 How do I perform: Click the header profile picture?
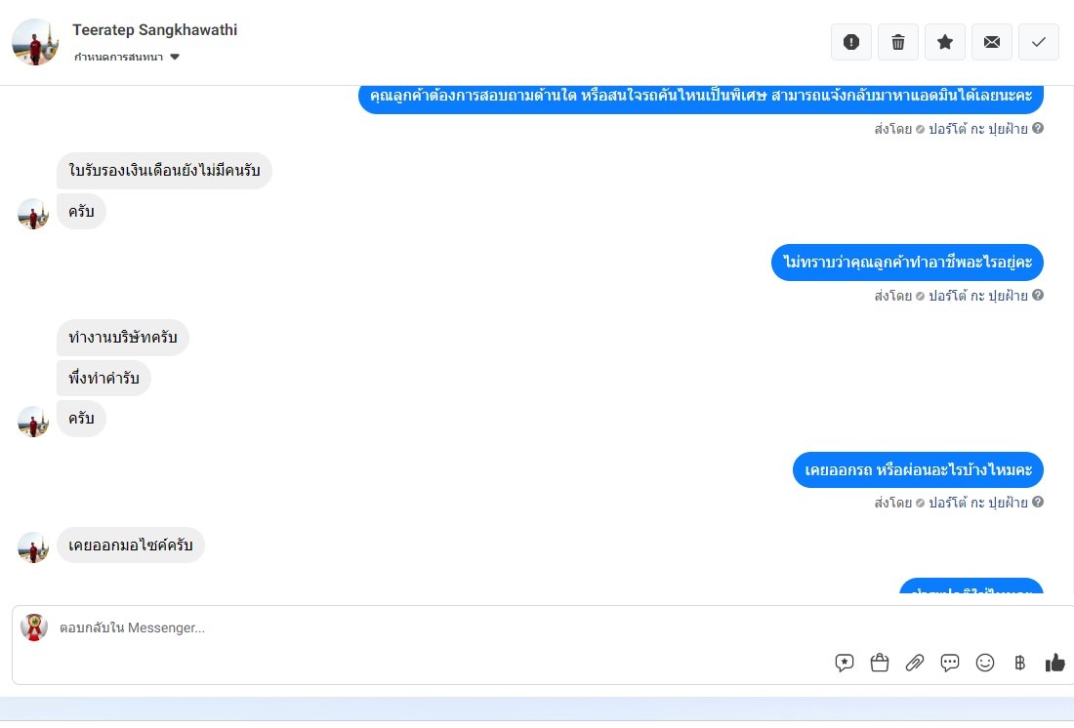pyautogui.click(x=35, y=42)
